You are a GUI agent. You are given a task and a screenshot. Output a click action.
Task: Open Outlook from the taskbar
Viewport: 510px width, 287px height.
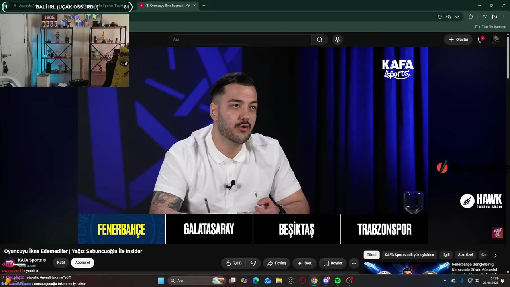tap(267, 281)
